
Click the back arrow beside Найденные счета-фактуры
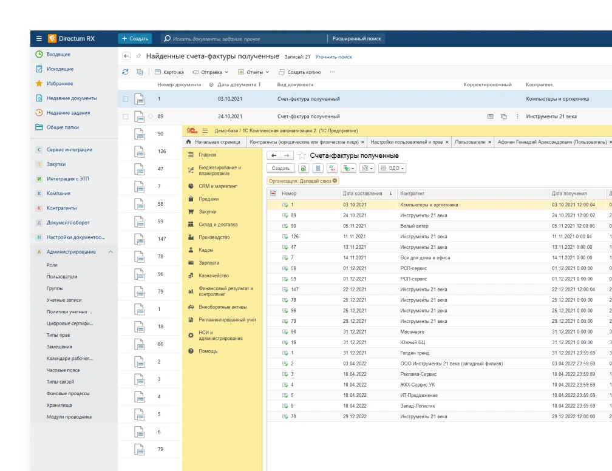126,56
